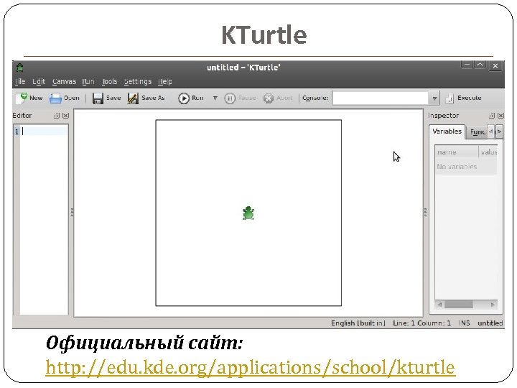Click 'Line: 1 Column: 1' status entry
Screen dimensions: 517x388
421,323
